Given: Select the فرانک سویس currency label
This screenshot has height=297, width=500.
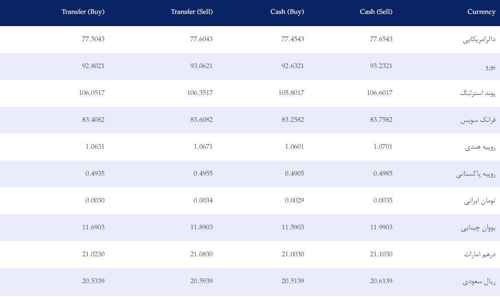Looking at the screenshot, I should tap(478, 120).
